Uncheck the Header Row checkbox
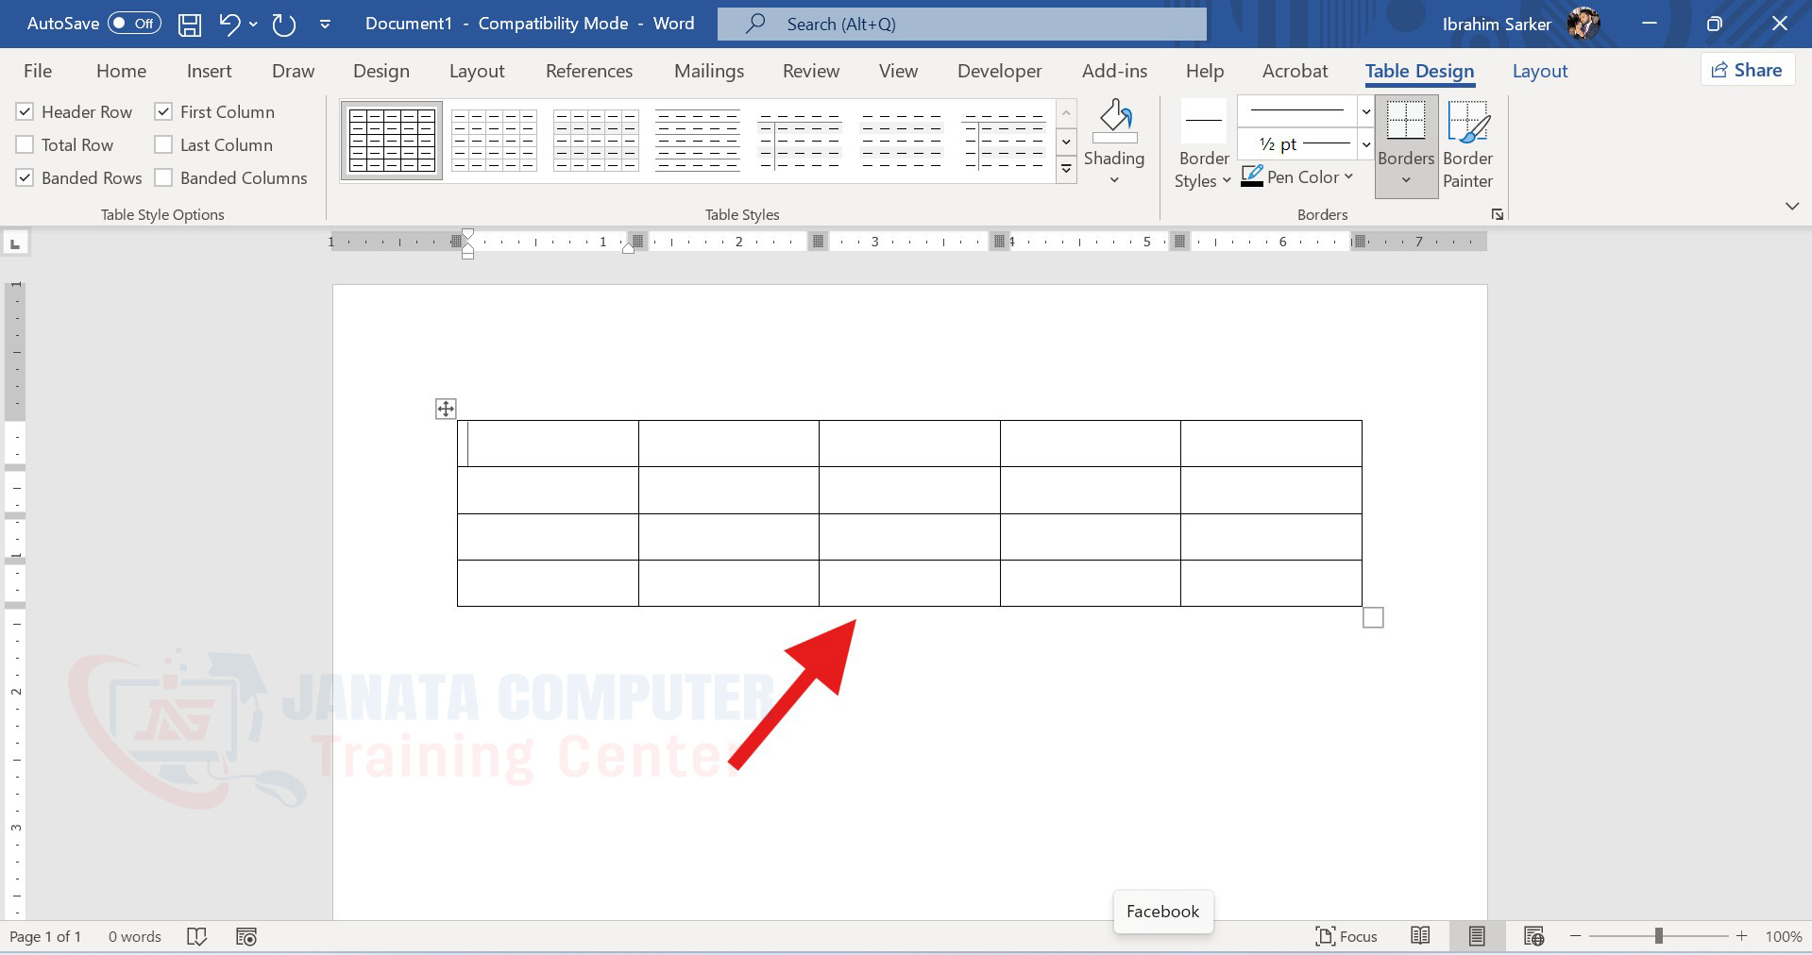 [25, 112]
